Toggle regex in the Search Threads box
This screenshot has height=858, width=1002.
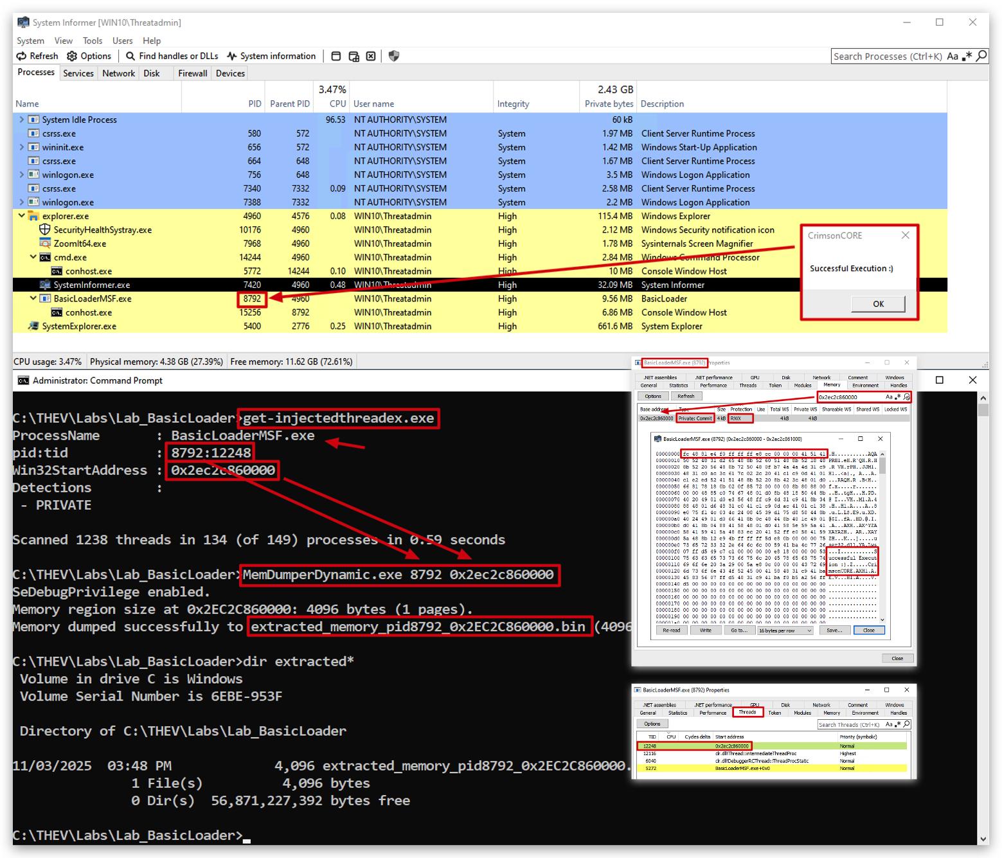[x=898, y=724]
